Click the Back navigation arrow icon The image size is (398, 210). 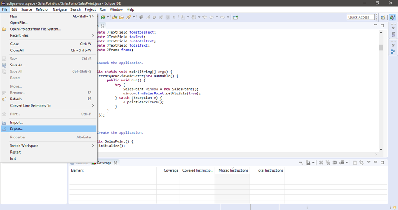211,17
